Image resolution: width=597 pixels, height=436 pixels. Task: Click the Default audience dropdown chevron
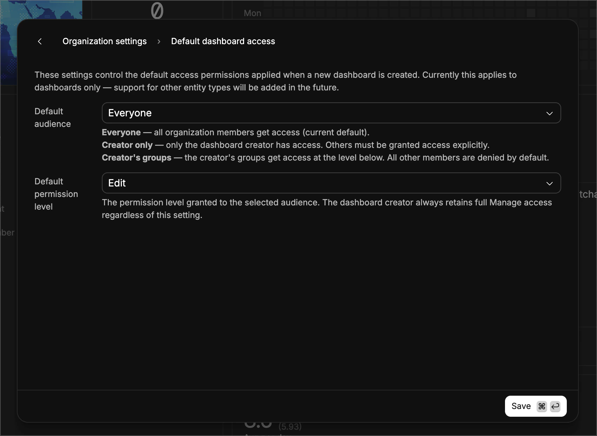(550, 113)
